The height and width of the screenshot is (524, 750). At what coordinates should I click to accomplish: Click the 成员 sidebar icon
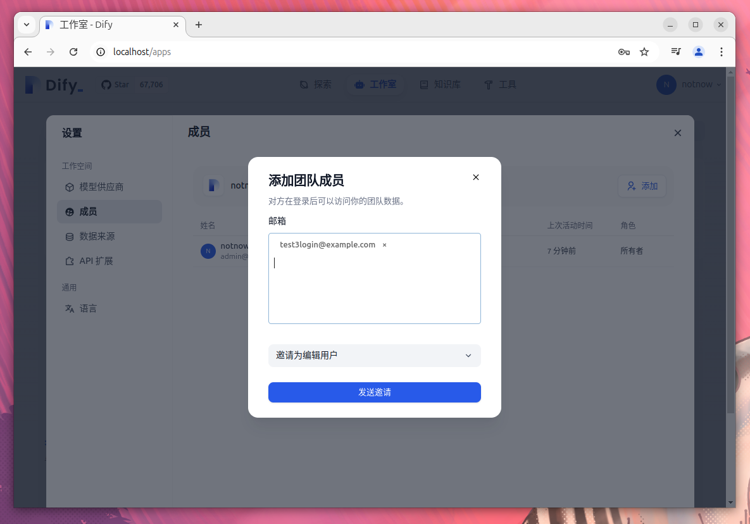[x=70, y=211]
